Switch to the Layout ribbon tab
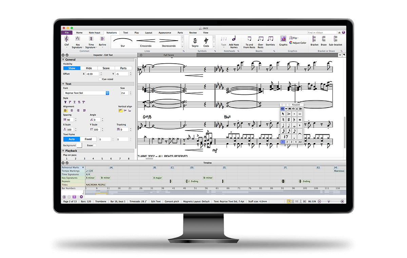The image size is (407, 258). [149, 33]
